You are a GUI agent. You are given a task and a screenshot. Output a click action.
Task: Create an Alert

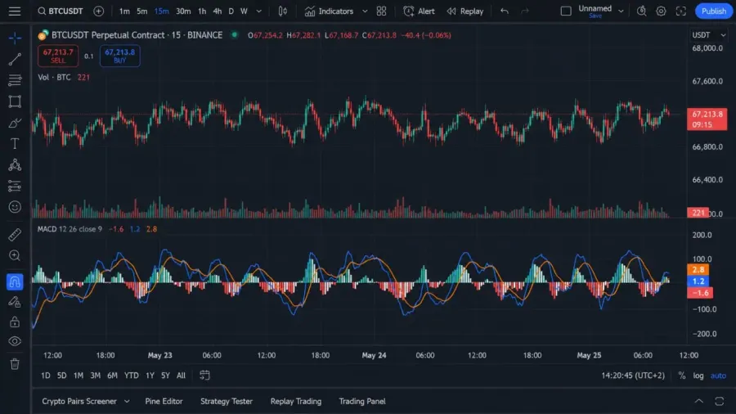[x=420, y=11]
